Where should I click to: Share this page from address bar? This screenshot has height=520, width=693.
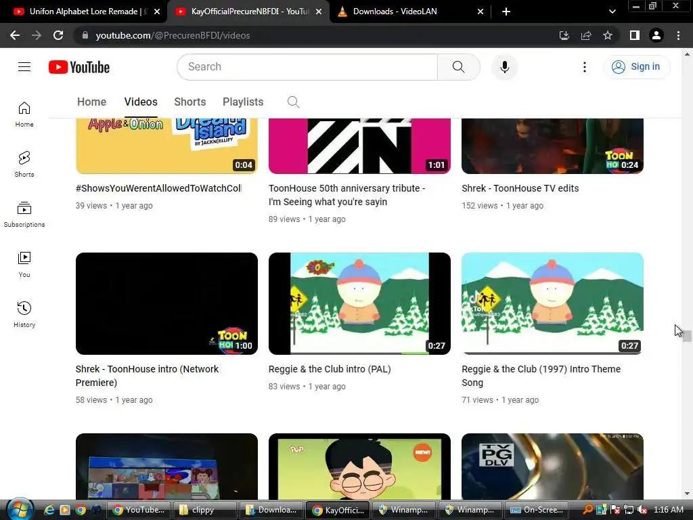coord(586,35)
